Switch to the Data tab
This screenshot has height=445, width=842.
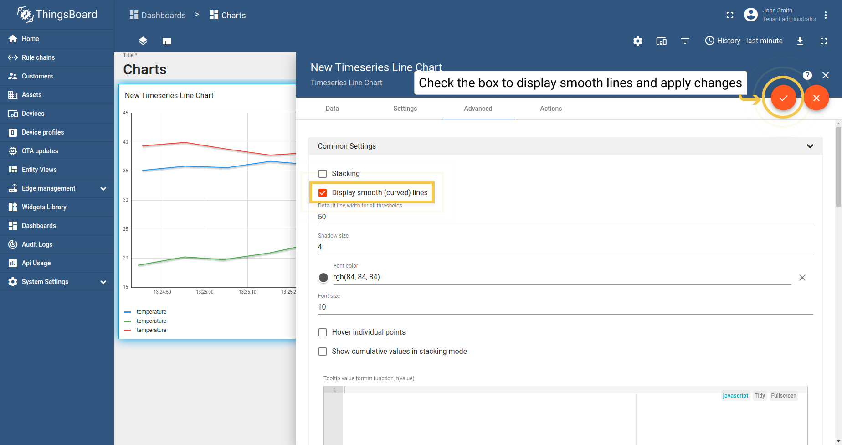[x=332, y=109]
